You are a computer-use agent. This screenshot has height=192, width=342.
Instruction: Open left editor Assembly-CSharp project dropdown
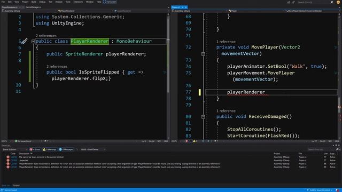pyautogui.click(x=29, y=11)
